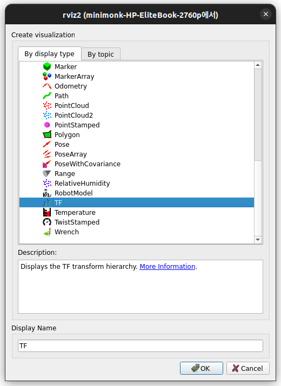
Task: Click the TF axes icon
Action: click(47, 202)
